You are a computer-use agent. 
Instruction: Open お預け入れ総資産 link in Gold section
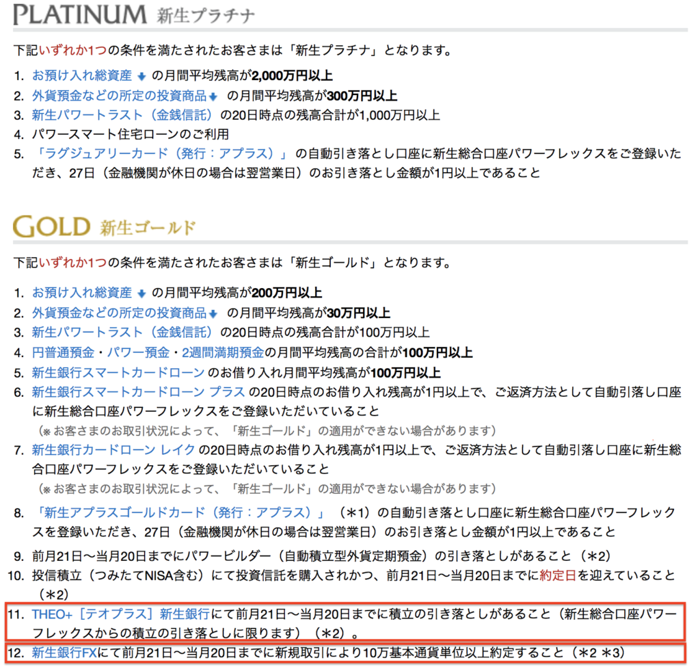tap(82, 293)
